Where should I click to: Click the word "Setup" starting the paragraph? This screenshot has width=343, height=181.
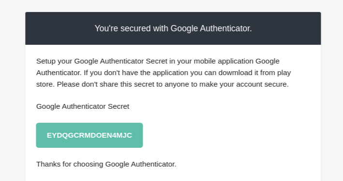(46, 61)
